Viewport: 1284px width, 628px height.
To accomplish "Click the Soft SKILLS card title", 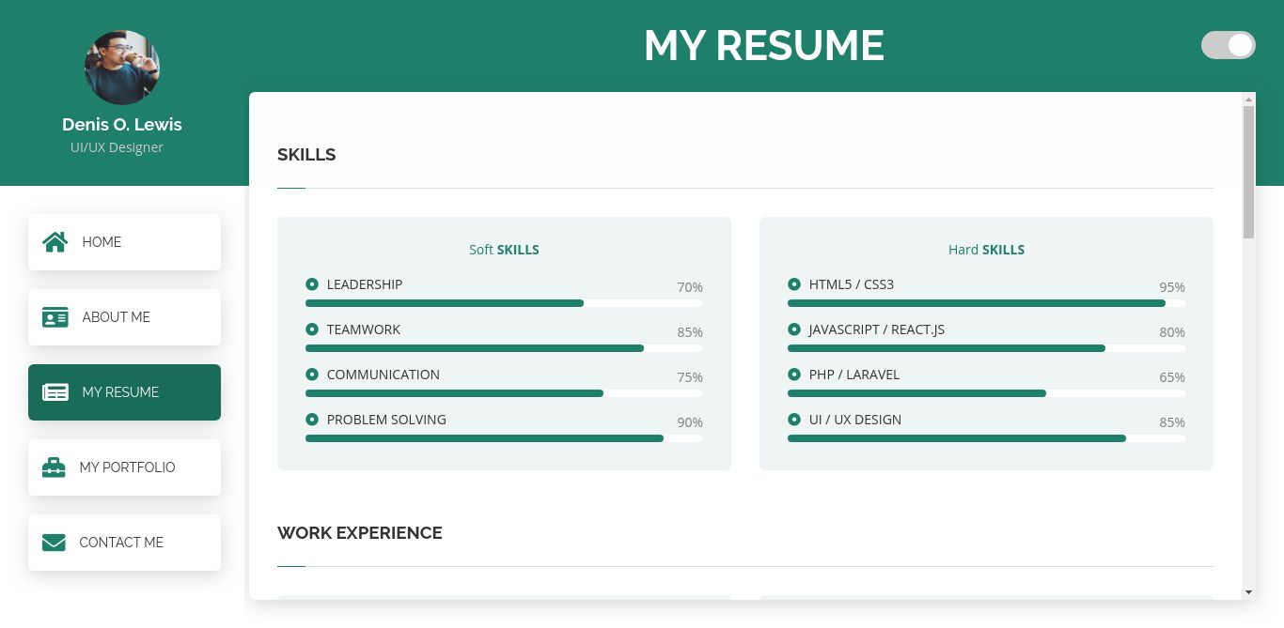I will coord(504,250).
